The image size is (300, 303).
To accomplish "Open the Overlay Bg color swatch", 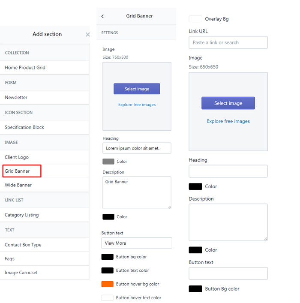I will coord(195,19).
